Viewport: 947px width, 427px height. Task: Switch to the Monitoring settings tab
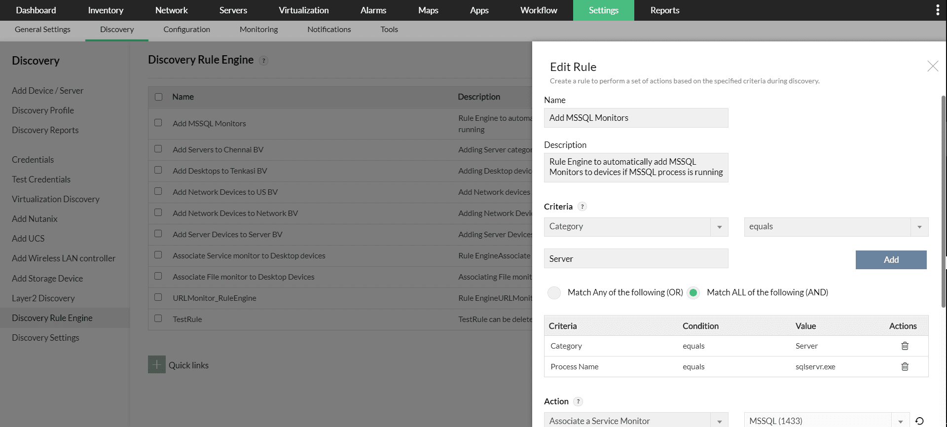[x=258, y=30]
